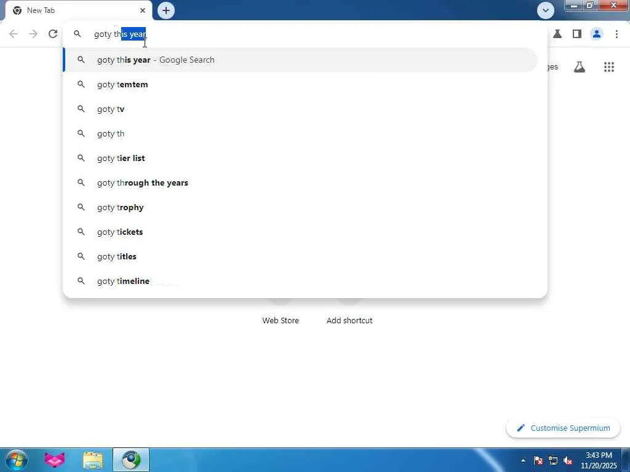Open the pink cat app in taskbar

pyautogui.click(x=54, y=460)
